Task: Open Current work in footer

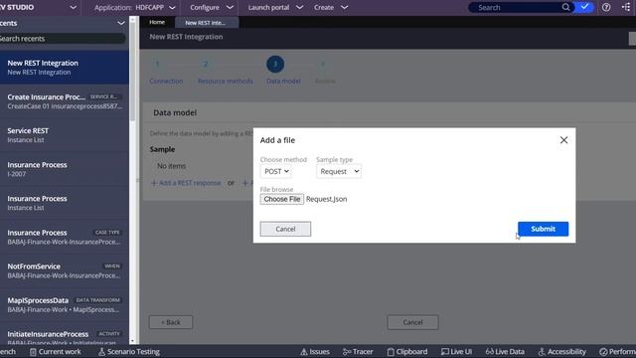Action: pos(56,352)
